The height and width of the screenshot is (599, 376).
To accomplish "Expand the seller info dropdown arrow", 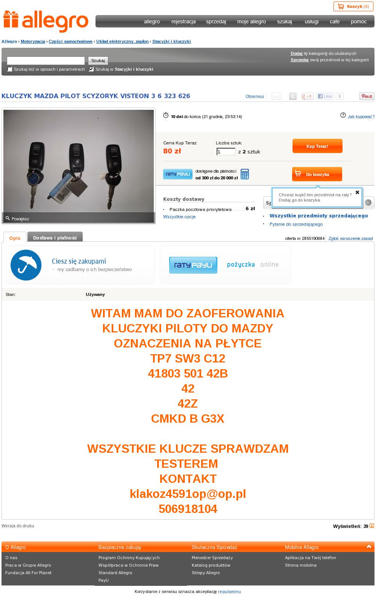I will 368,202.
